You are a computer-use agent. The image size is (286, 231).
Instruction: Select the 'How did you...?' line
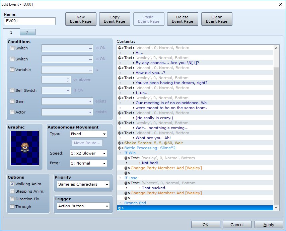(x=195, y=73)
